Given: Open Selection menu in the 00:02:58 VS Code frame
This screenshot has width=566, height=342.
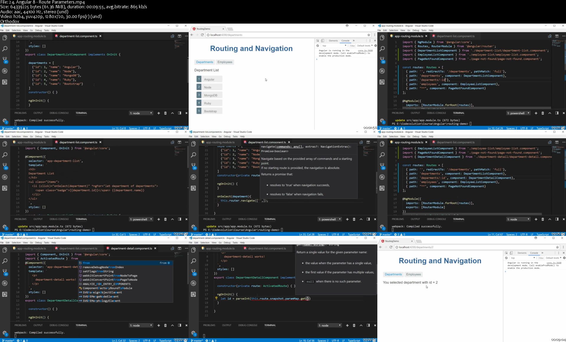Looking at the screenshot, I should pos(393,30).
